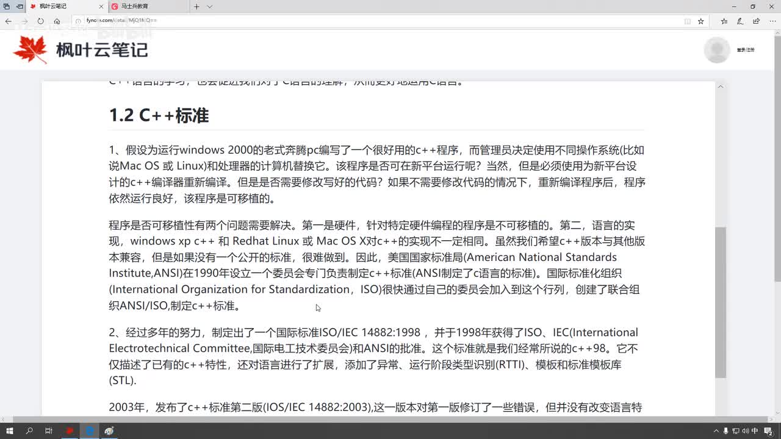Click the red app icon in taskbar

tap(69, 431)
